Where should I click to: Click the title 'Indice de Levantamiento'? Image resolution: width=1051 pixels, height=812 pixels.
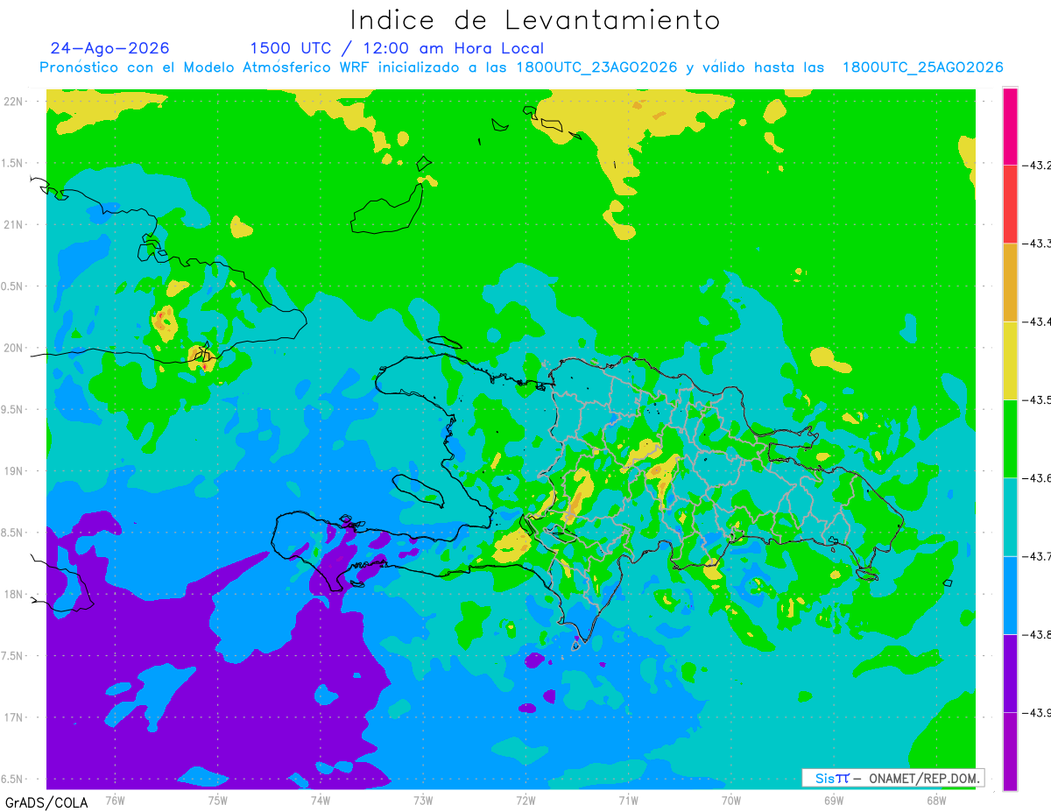coord(535,20)
